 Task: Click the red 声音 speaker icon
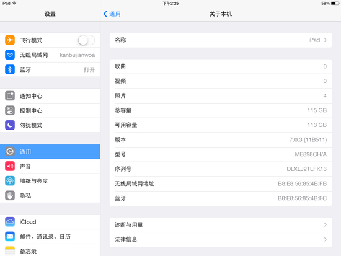[x=10, y=166]
